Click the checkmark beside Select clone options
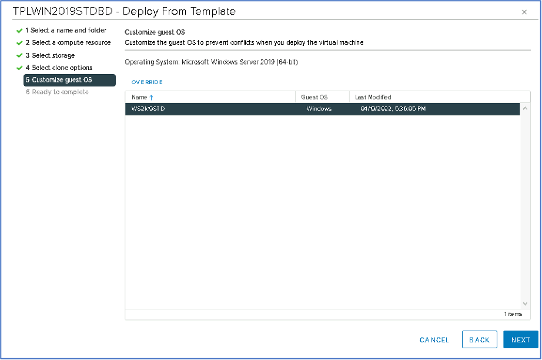Screen dimensions: 542x360 [19, 68]
